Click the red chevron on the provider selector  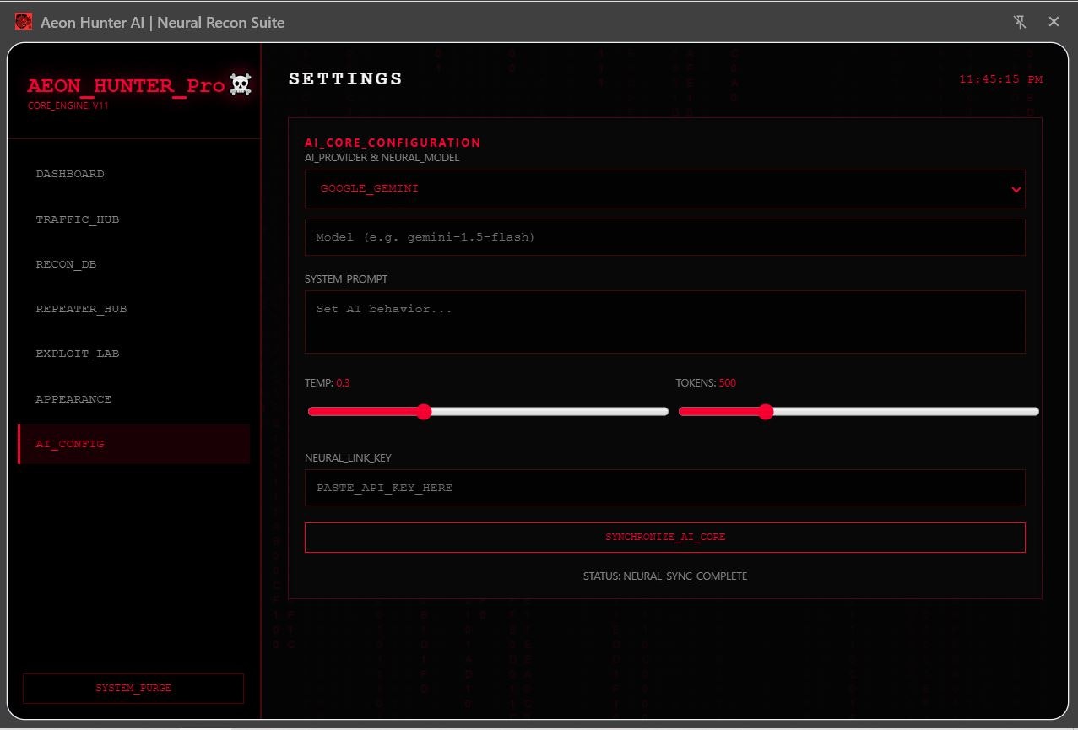[x=1016, y=189]
